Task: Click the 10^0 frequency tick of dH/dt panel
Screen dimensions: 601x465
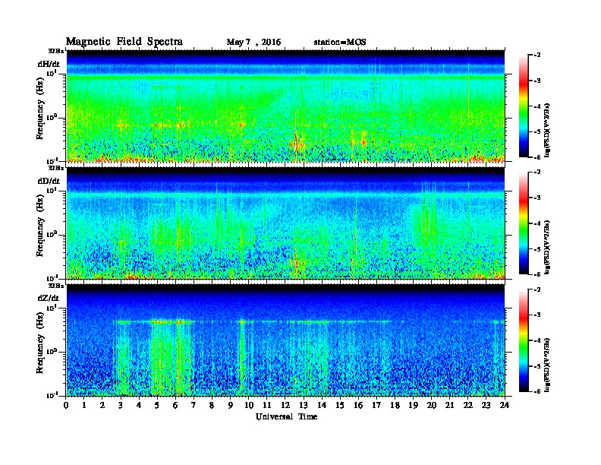Action: [52, 117]
